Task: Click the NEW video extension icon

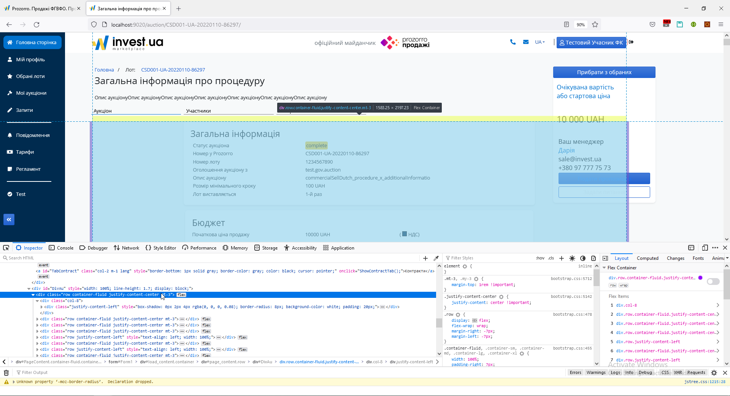Action: pyautogui.click(x=667, y=24)
